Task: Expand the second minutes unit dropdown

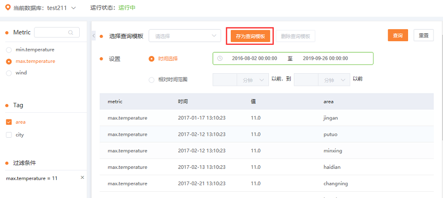Action: tap(334, 80)
